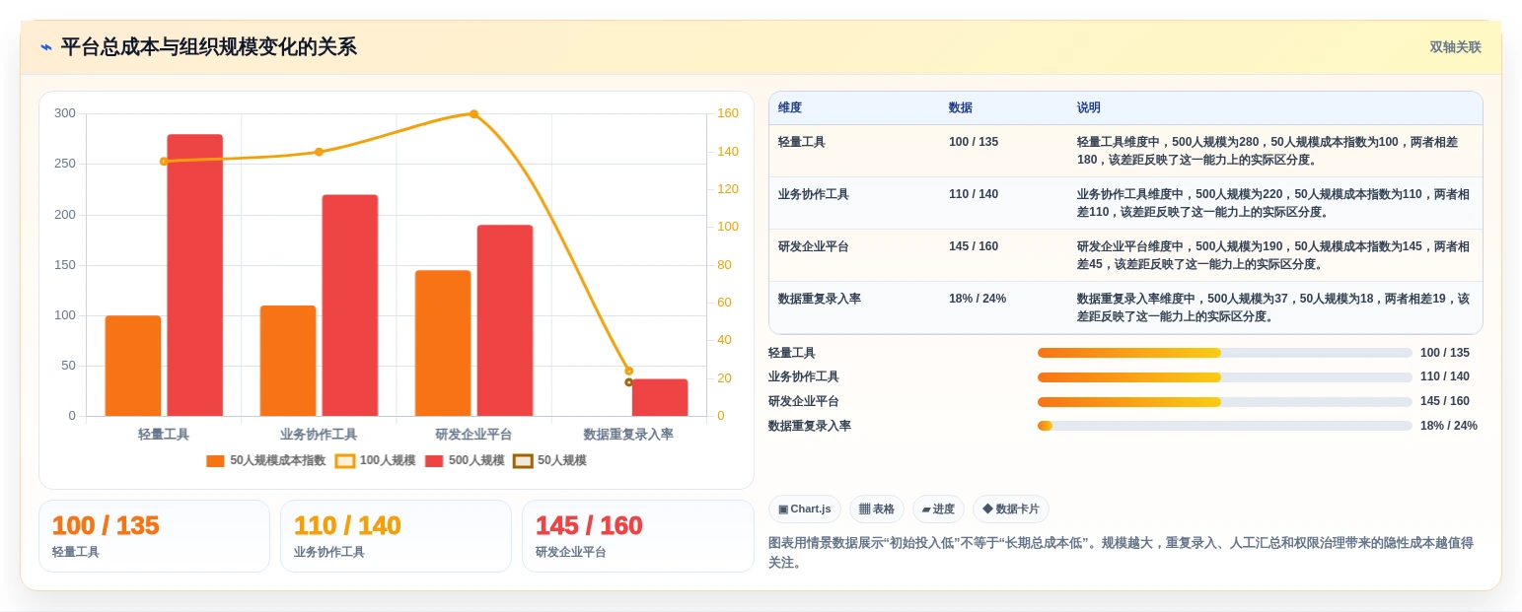This screenshot has height=612, width=1522.
Task: Click the Chart.js tag chip
Action: click(805, 510)
